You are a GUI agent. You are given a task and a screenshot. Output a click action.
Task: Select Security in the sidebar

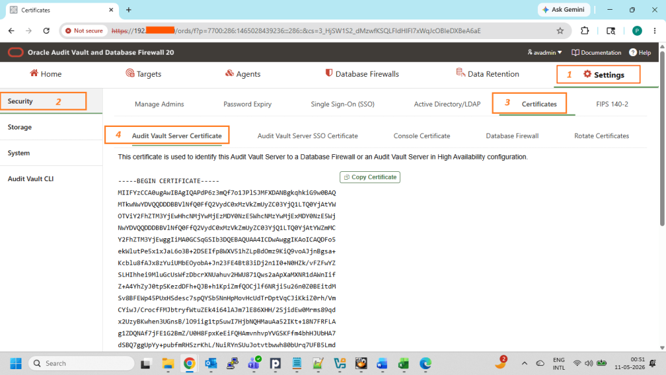(20, 101)
